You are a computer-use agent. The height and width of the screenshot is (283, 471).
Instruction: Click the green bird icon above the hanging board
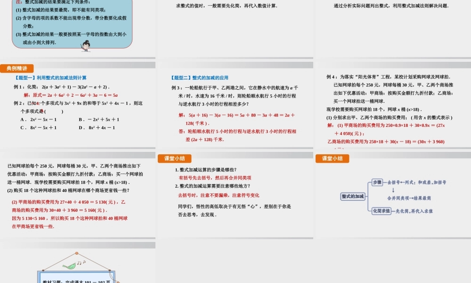click(69, 266)
